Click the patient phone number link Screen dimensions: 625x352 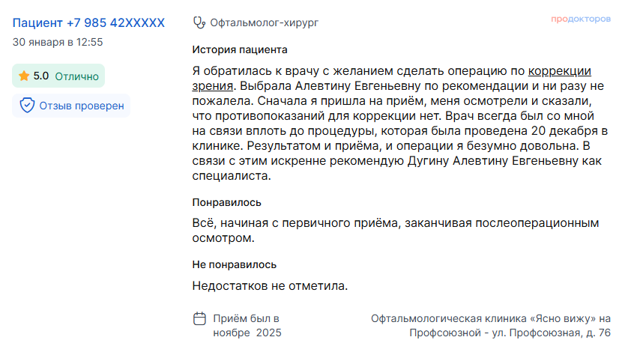[88, 23]
